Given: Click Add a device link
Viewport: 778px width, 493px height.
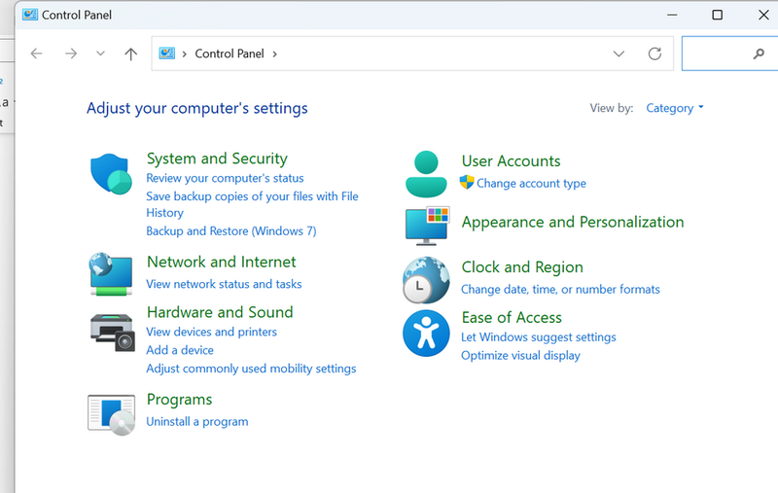Looking at the screenshot, I should [x=180, y=350].
